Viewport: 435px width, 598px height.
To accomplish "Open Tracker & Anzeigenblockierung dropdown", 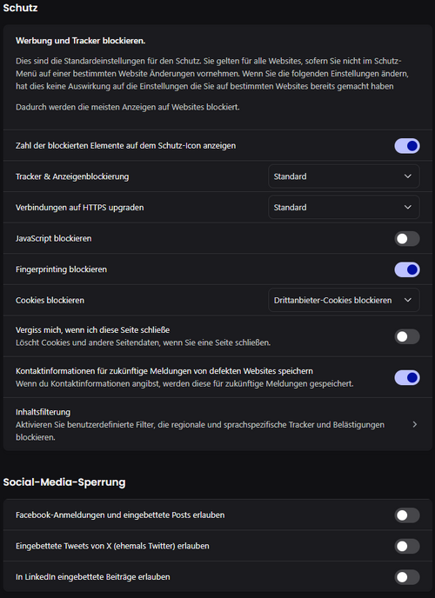I will pyautogui.click(x=344, y=176).
